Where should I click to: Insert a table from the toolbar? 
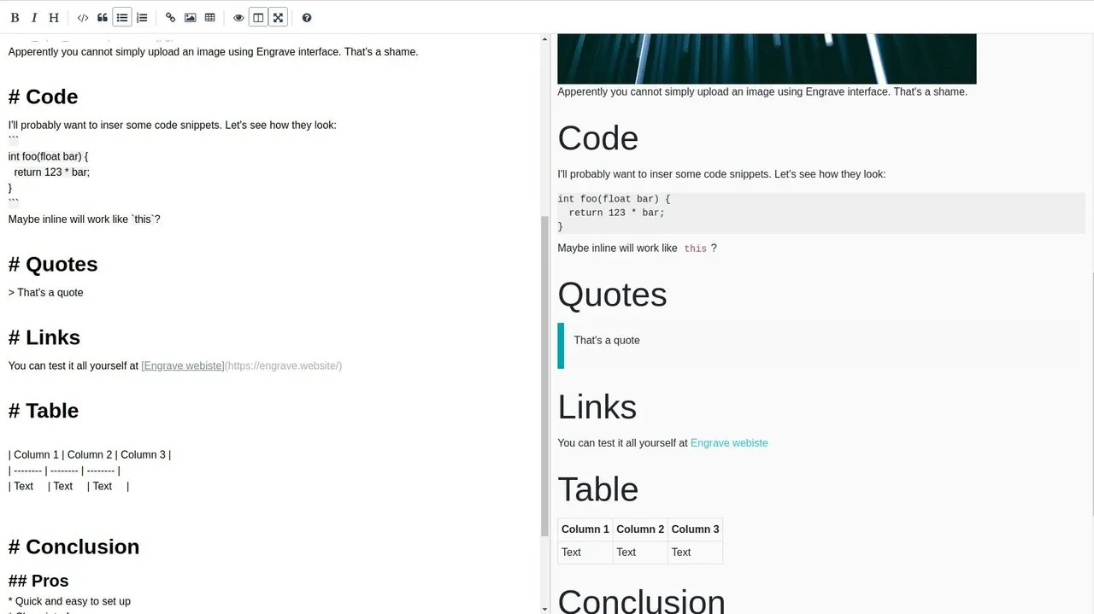coord(209,17)
